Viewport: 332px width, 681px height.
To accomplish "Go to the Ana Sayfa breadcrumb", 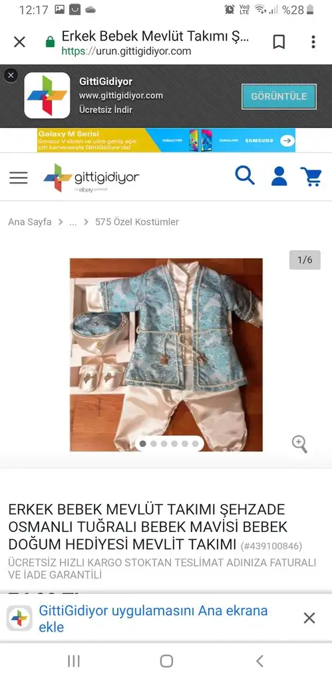I will (x=29, y=222).
